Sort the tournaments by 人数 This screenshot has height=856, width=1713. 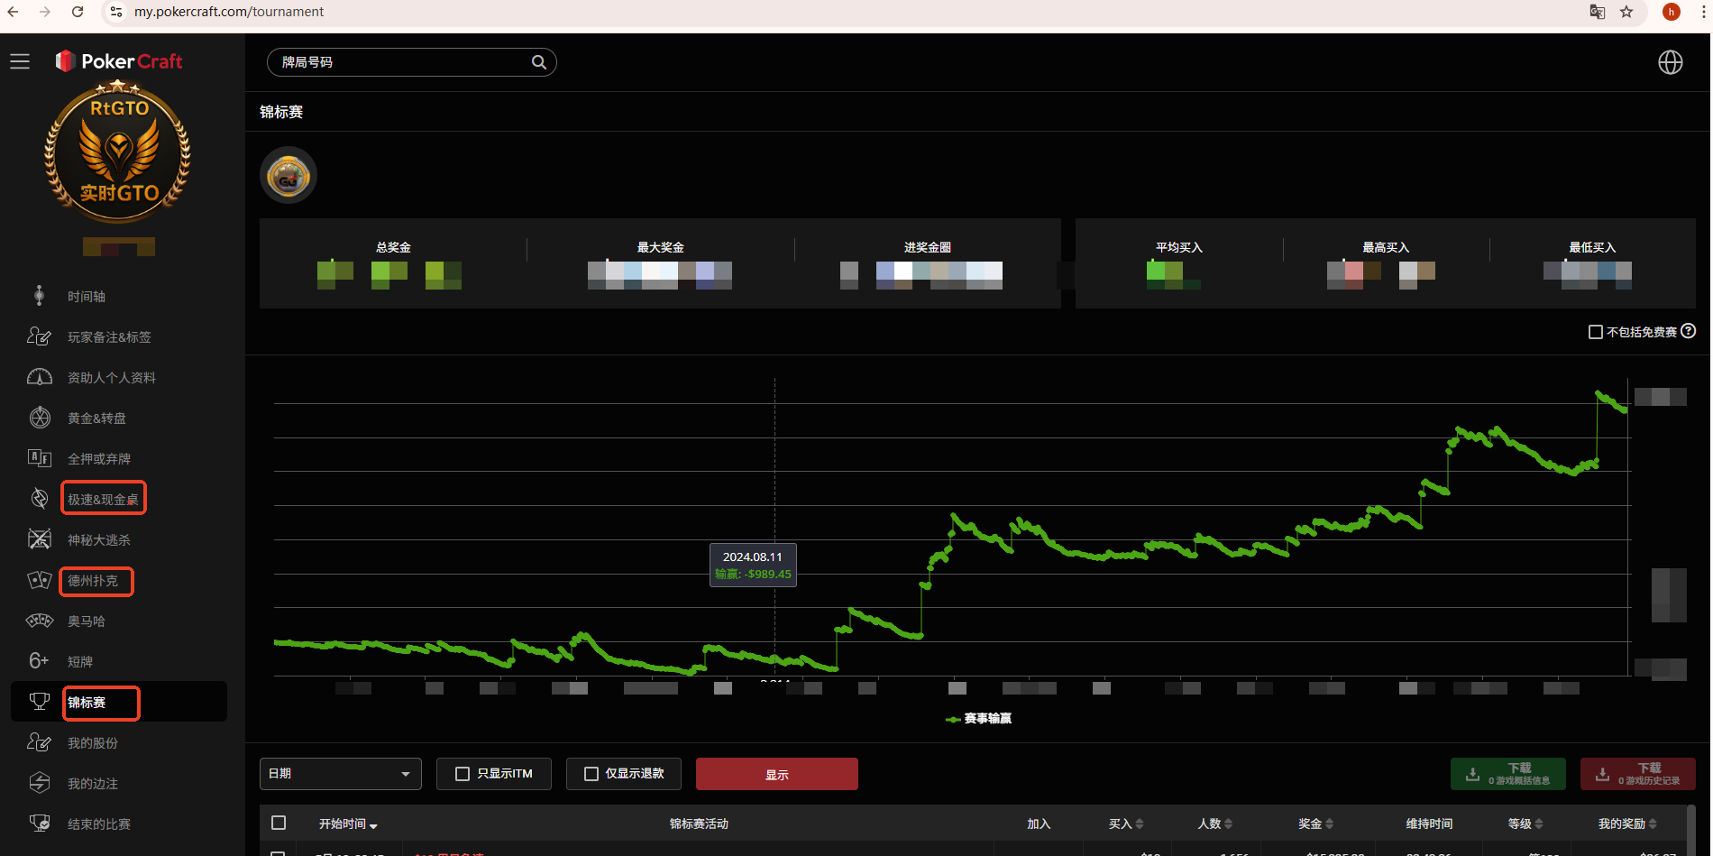1212,824
